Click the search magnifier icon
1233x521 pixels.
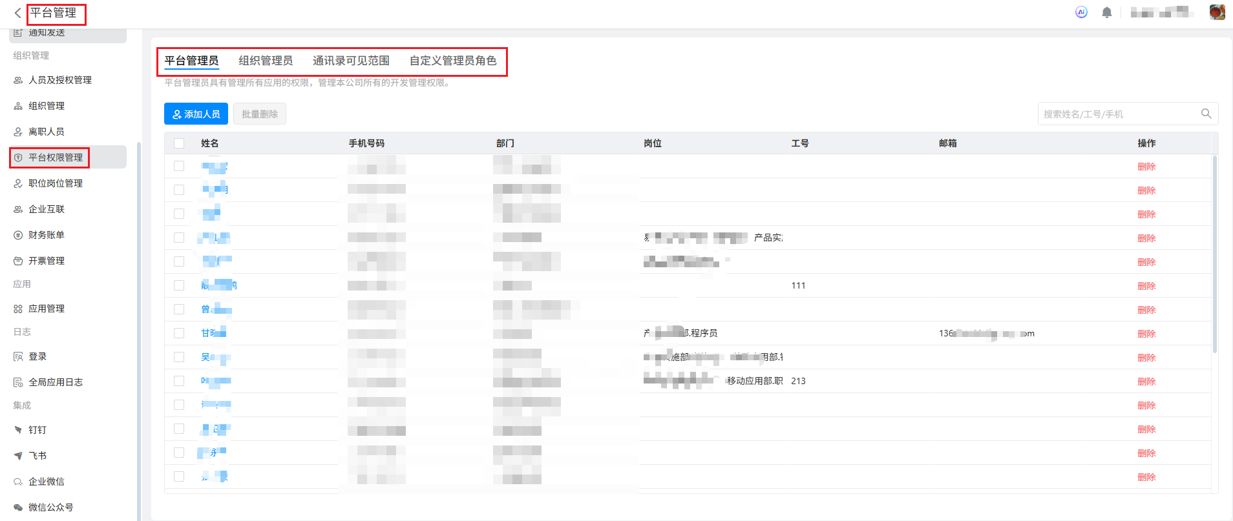click(1206, 114)
